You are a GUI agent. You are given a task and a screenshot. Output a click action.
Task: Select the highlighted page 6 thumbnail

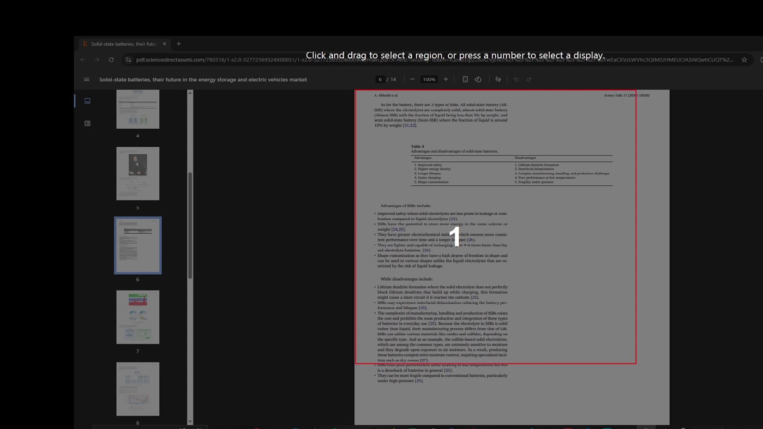click(137, 245)
